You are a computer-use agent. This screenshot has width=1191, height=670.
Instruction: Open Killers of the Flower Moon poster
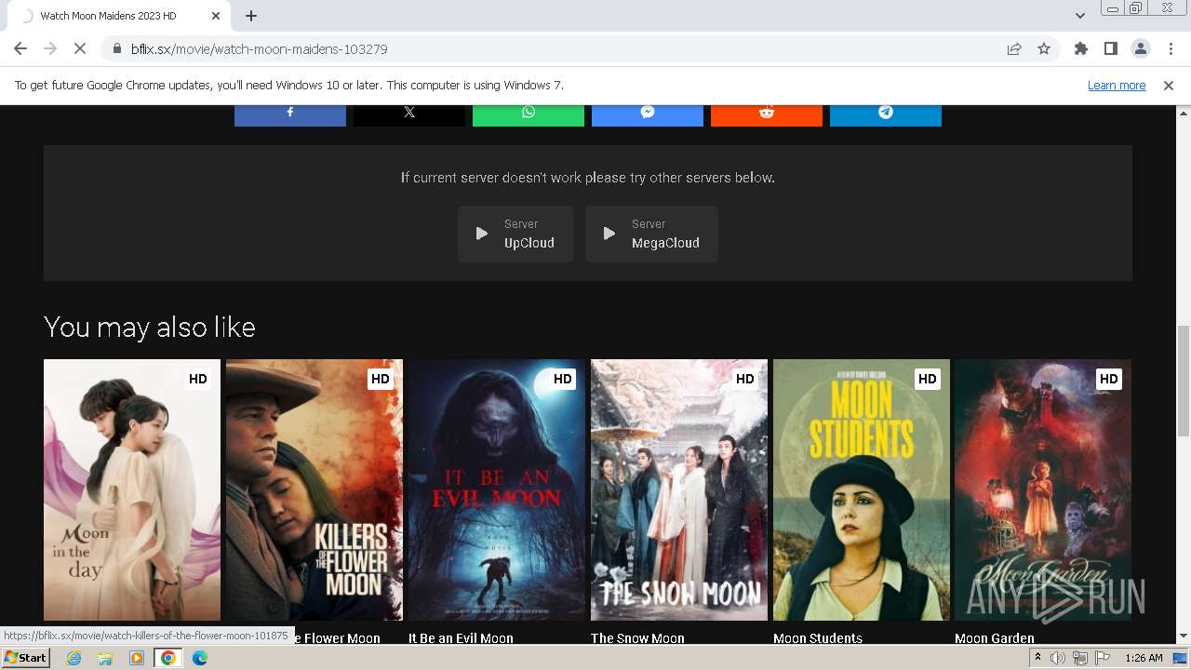tap(314, 489)
